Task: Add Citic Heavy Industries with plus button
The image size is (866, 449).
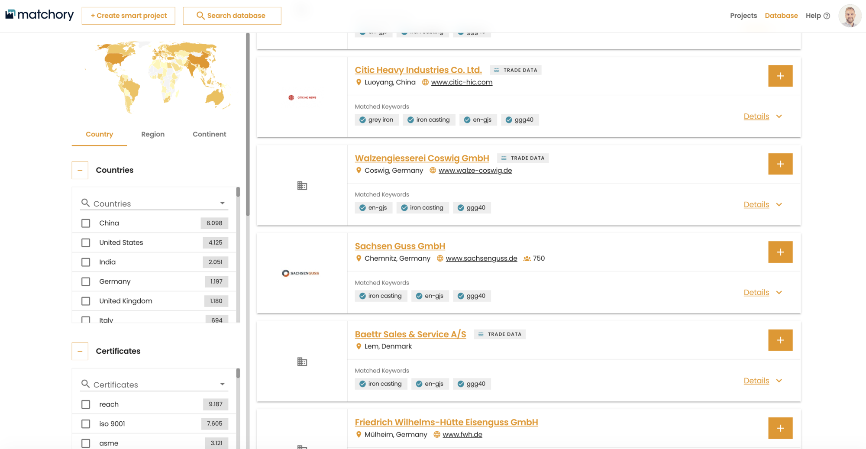Action: [780, 76]
